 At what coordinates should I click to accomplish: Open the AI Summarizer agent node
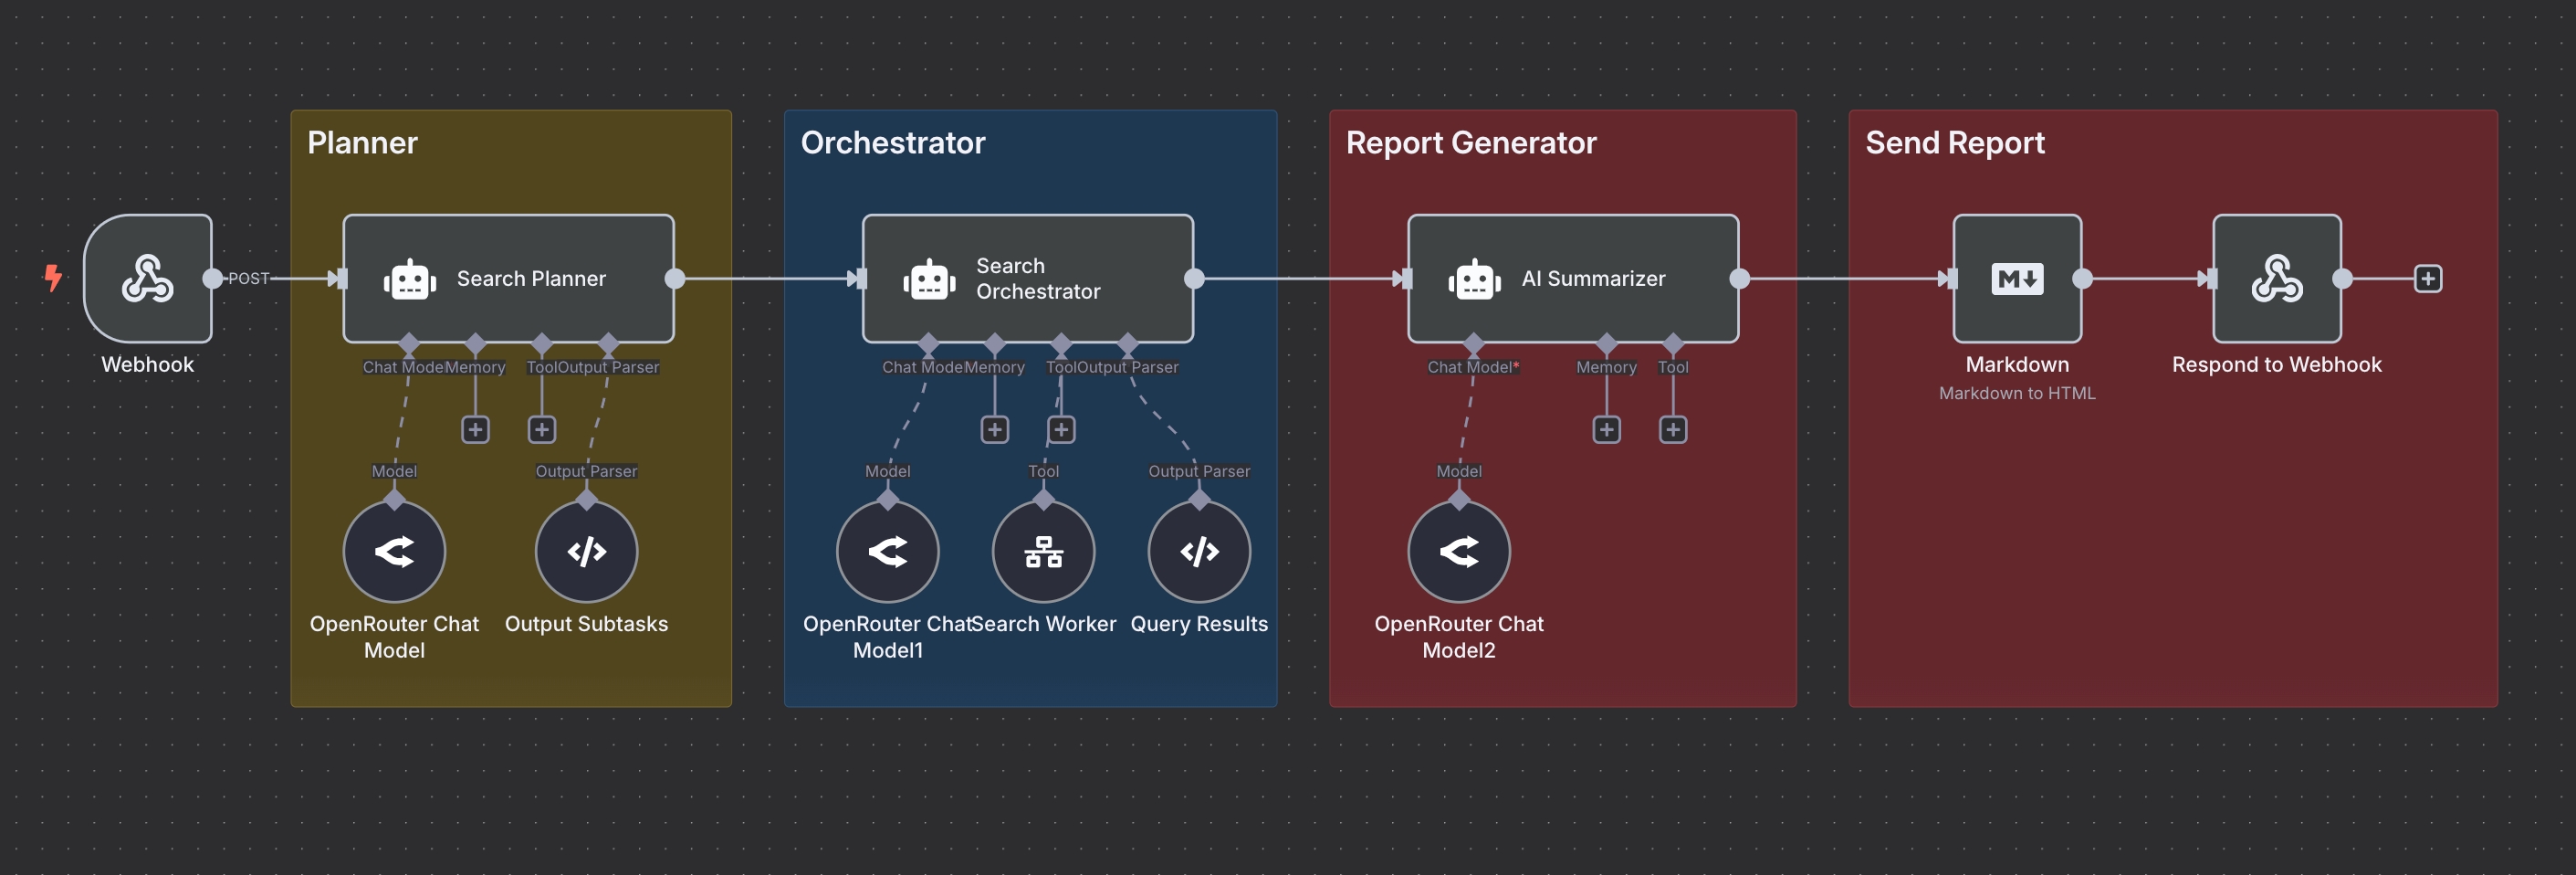pos(1573,279)
